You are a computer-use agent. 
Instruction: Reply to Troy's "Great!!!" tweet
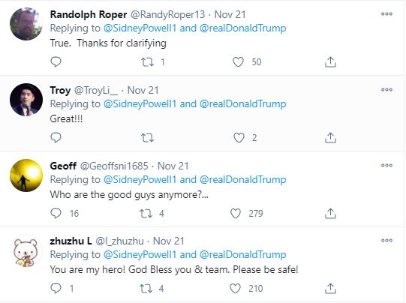click(x=56, y=138)
